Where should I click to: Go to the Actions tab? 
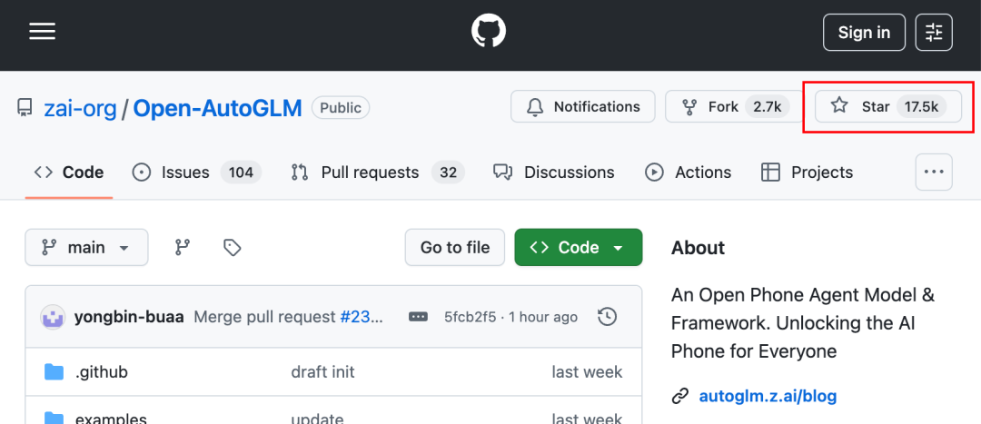[688, 172]
